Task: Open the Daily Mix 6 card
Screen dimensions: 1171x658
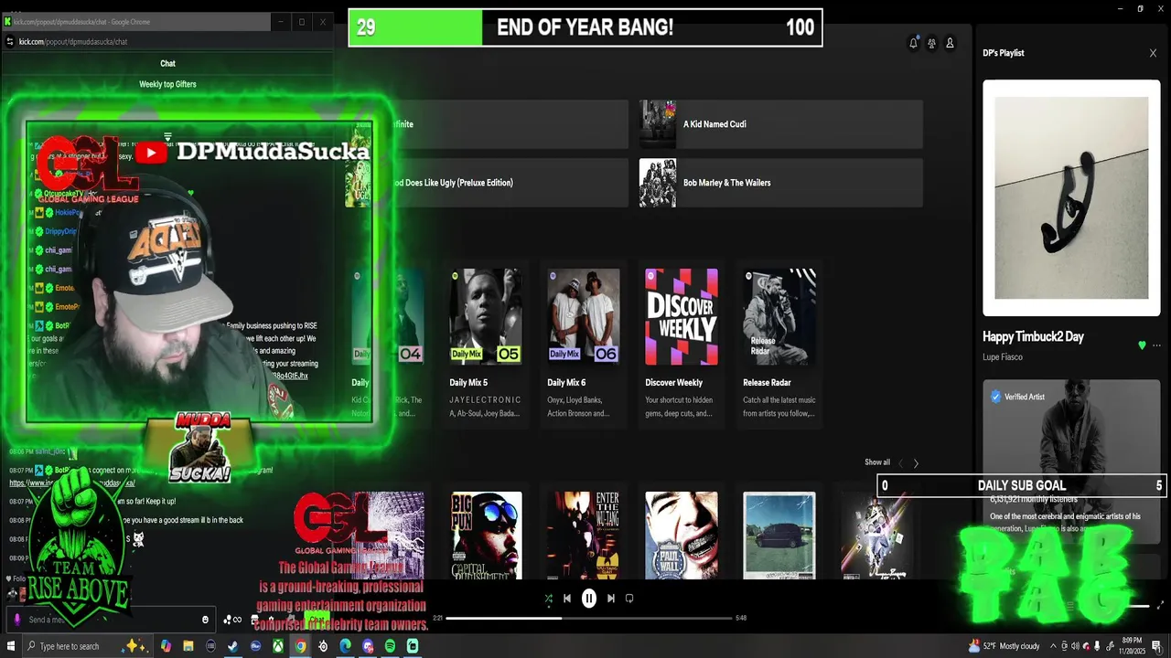Action: (x=584, y=345)
